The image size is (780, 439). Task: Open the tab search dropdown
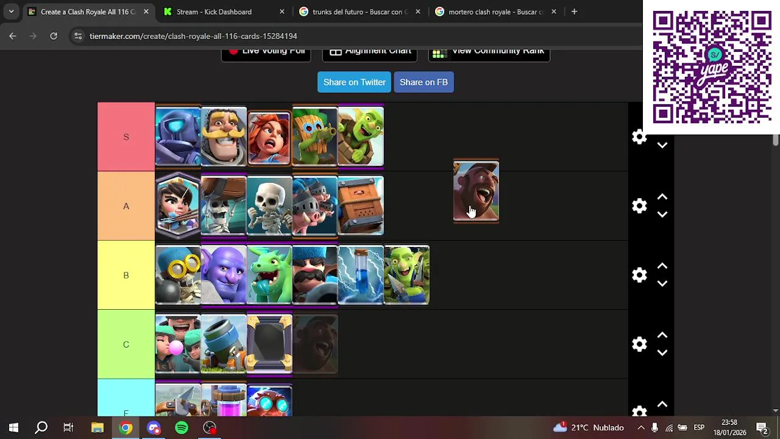pyautogui.click(x=11, y=12)
